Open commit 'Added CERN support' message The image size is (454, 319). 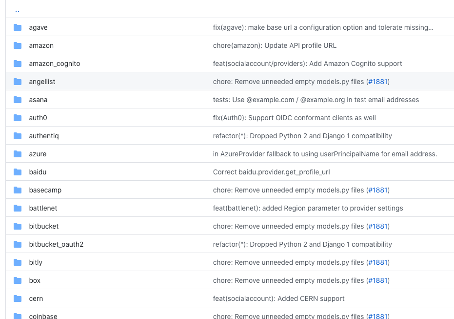(x=278, y=298)
